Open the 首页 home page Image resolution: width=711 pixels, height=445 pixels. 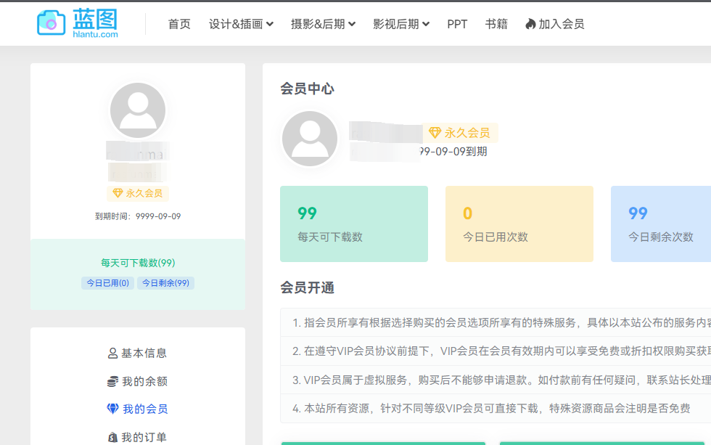click(x=179, y=24)
